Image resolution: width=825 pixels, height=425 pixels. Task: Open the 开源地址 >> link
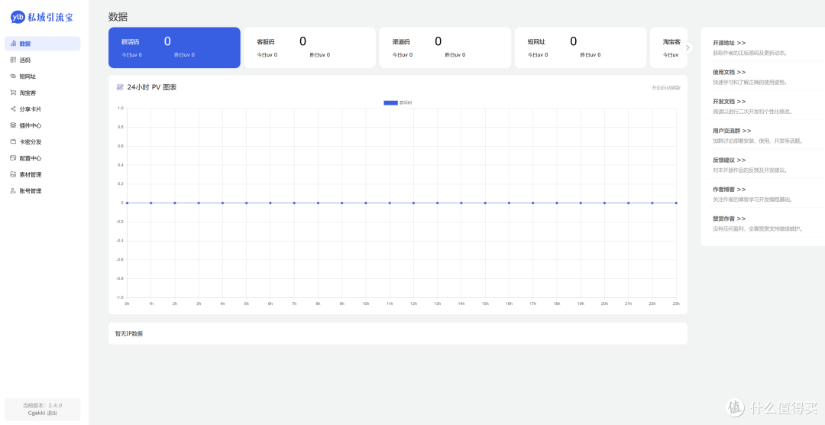click(x=729, y=44)
